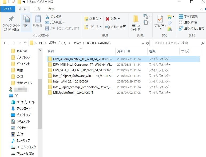Open ピクチャ in navigation pane

pos(18,128)
